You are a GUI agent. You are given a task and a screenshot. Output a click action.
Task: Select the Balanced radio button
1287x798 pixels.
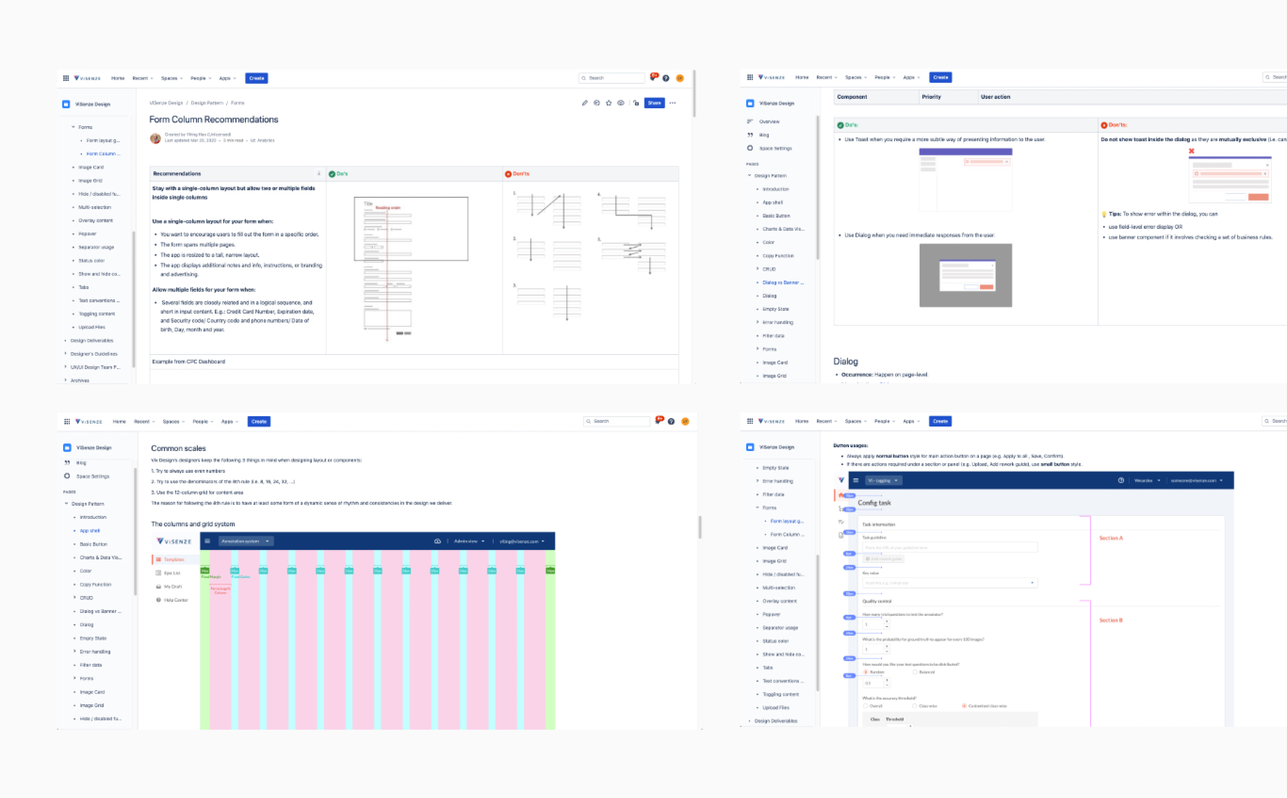click(915, 672)
